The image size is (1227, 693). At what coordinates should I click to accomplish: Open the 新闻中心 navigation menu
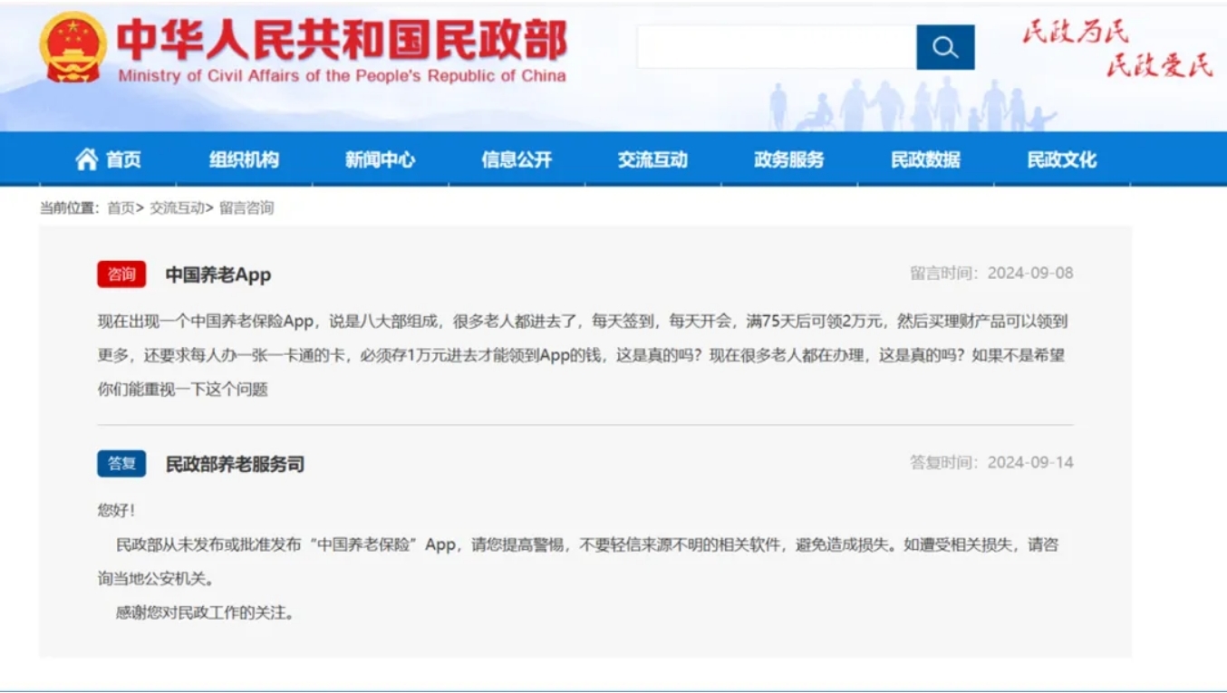tap(381, 158)
